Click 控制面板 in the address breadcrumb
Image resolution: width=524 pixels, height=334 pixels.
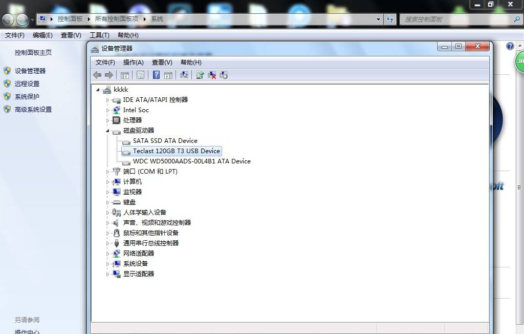(x=70, y=19)
